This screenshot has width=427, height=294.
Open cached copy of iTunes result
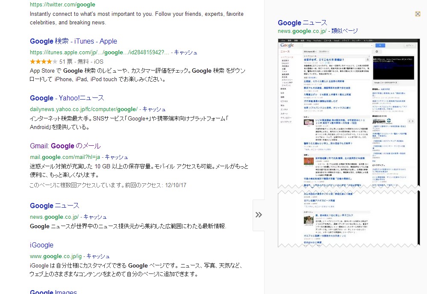(186, 52)
